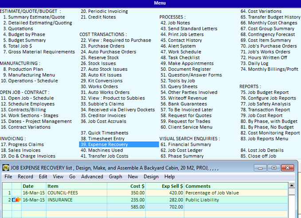
Task: Click the scrollbar up arrow in list
Action: pyautogui.click(x=292, y=185)
